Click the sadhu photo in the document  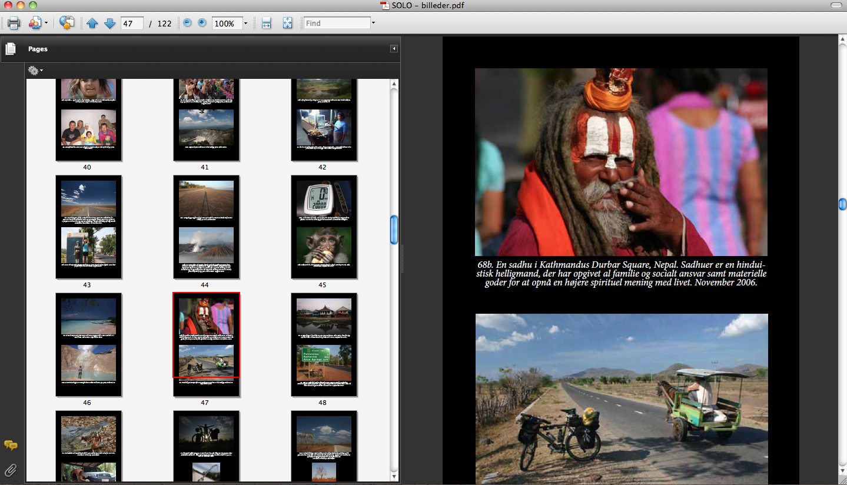[x=621, y=162]
